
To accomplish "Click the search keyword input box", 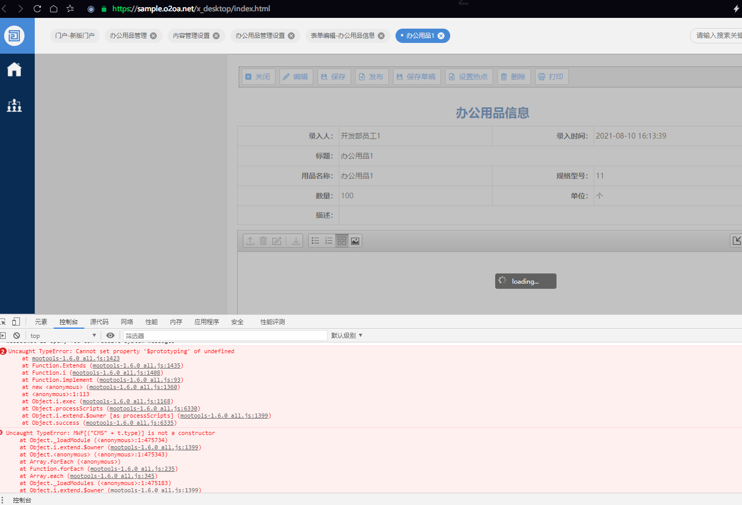I will [716, 36].
